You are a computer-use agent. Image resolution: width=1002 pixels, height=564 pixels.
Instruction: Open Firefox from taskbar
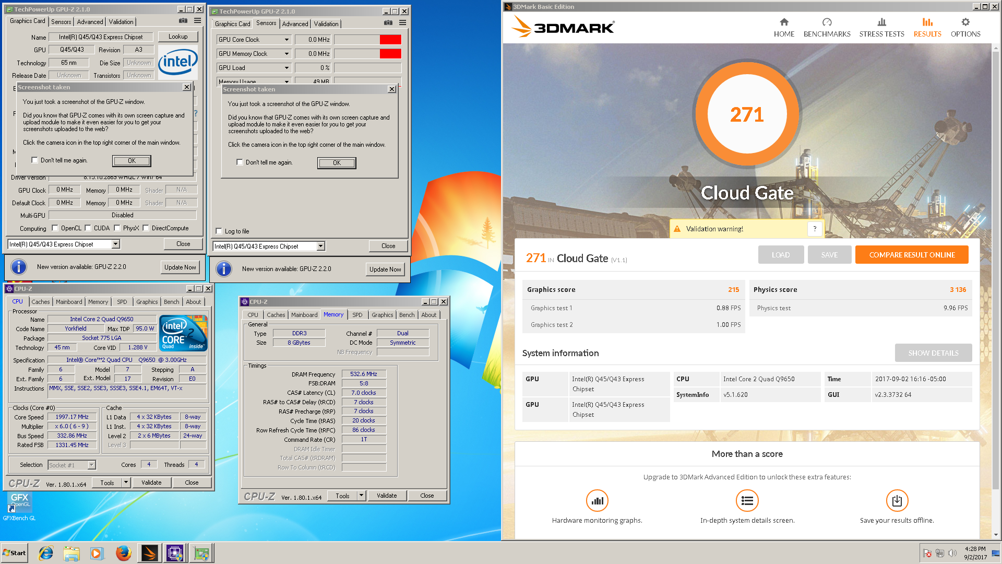click(123, 553)
